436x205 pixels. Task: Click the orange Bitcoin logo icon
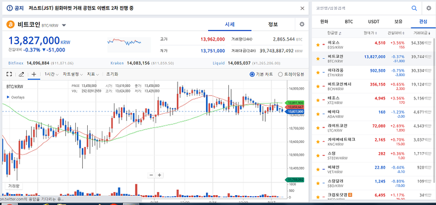click(10, 24)
